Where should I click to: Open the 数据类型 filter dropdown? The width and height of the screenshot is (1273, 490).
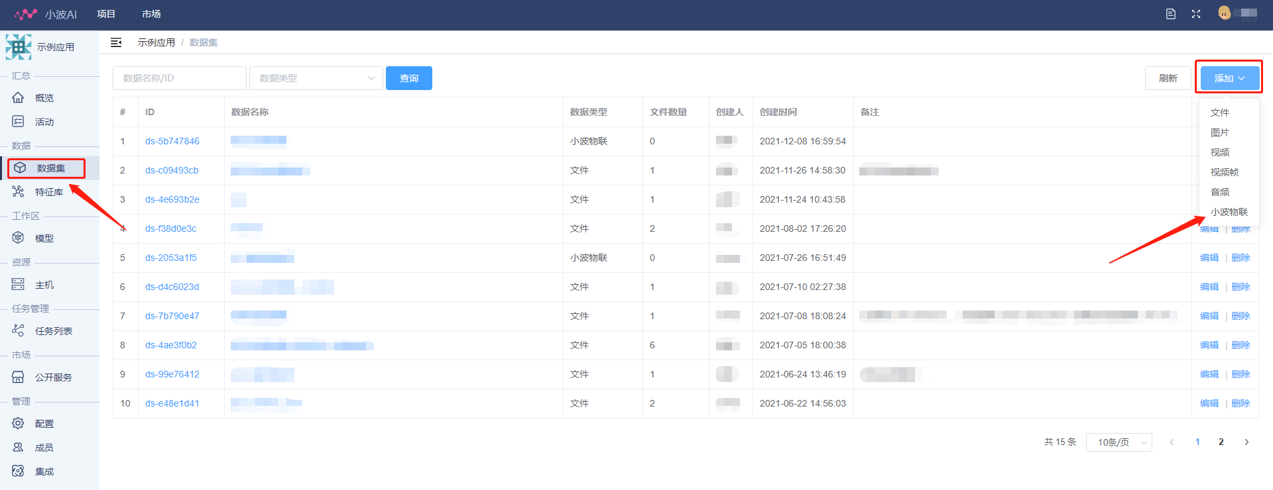coord(316,78)
